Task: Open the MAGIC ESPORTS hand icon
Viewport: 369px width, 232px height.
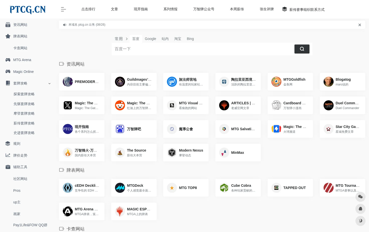Action: click(x=120, y=211)
